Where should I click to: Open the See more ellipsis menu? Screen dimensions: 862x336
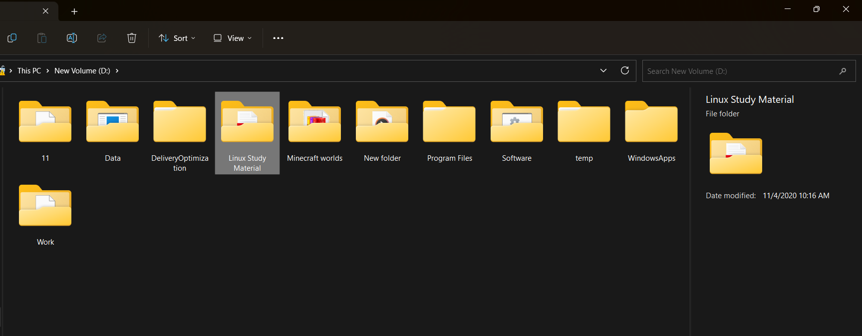point(278,38)
